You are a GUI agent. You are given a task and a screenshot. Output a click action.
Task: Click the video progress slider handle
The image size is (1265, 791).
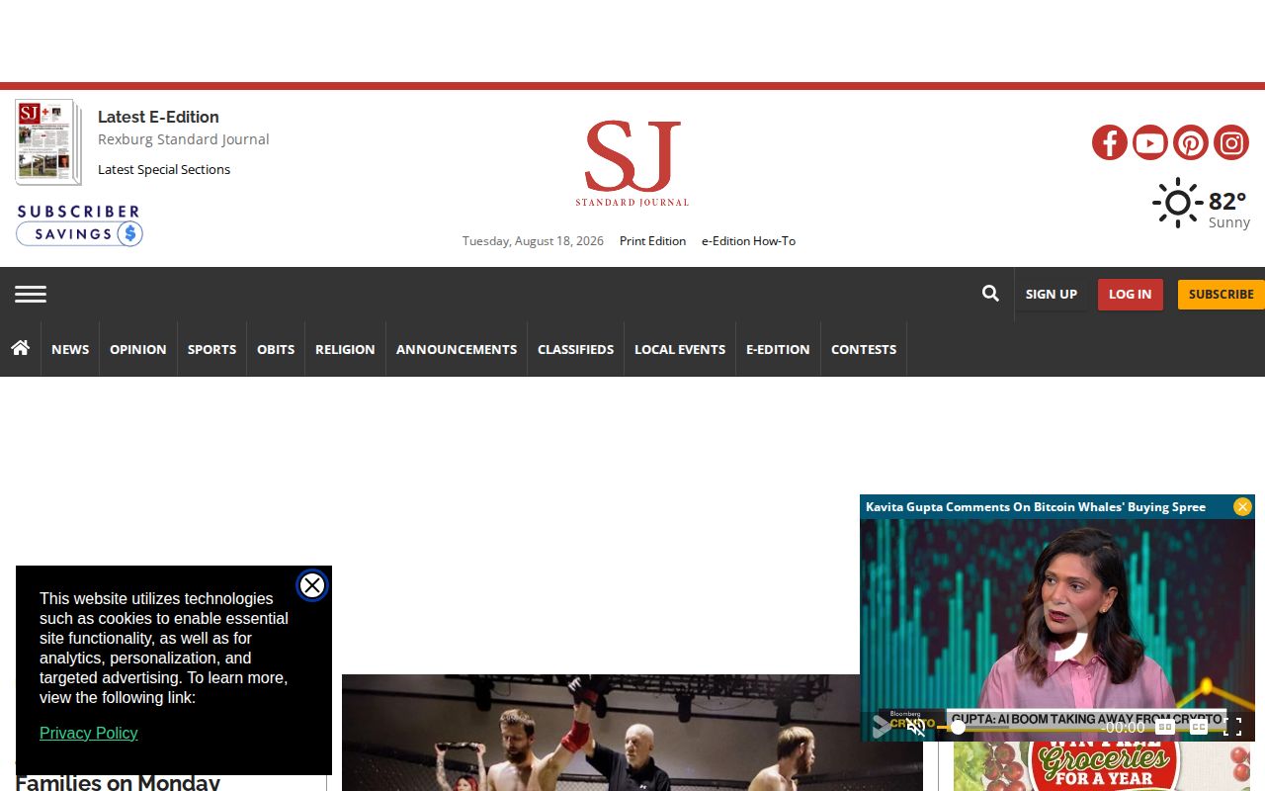coord(958,727)
